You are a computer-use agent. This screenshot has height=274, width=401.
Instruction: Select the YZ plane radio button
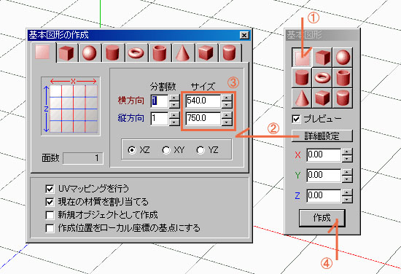click(x=200, y=150)
